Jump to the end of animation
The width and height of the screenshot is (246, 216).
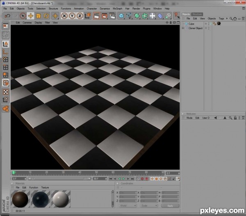(x=132, y=179)
